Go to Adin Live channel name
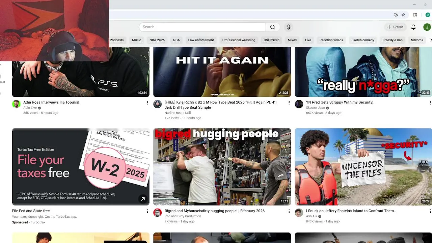This screenshot has height=243, width=432. click(x=30, y=108)
